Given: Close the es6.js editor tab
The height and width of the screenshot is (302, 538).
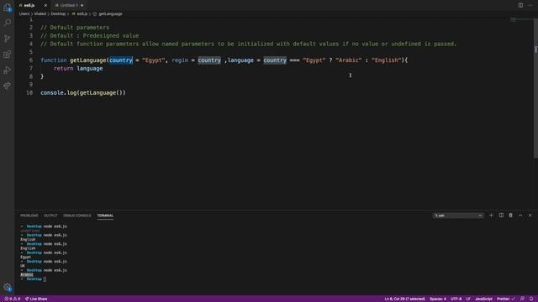Looking at the screenshot, I should [45, 6].
